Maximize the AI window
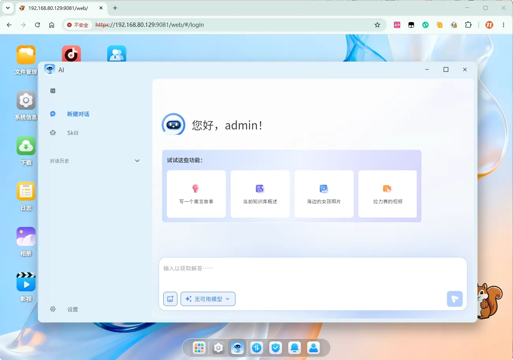 (446, 69)
